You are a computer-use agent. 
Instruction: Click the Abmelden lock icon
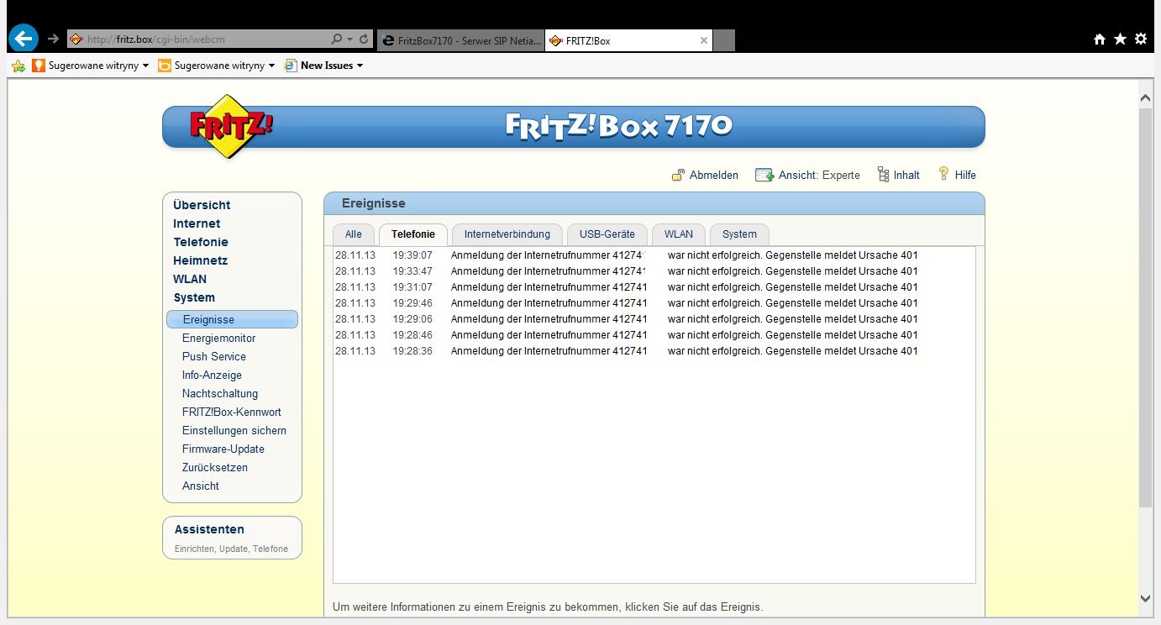point(678,175)
